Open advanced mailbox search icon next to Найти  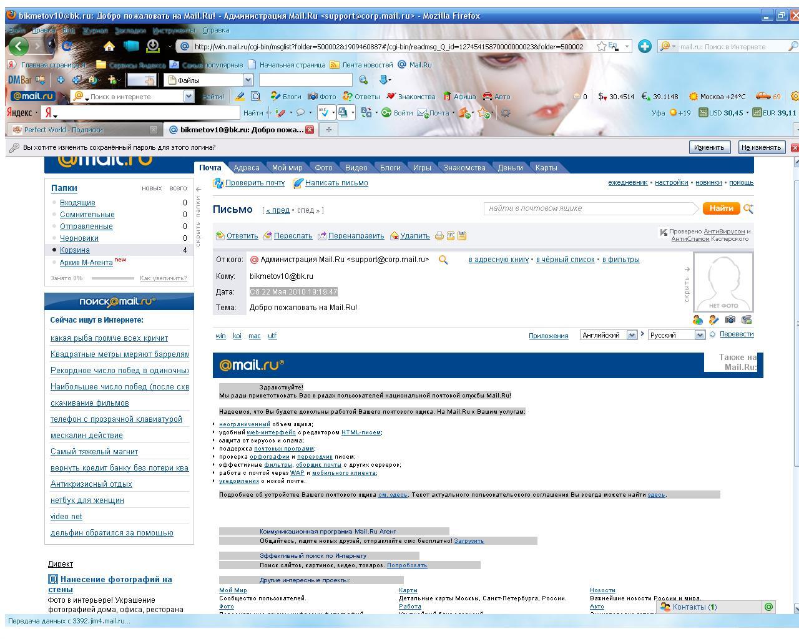pos(748,208)
